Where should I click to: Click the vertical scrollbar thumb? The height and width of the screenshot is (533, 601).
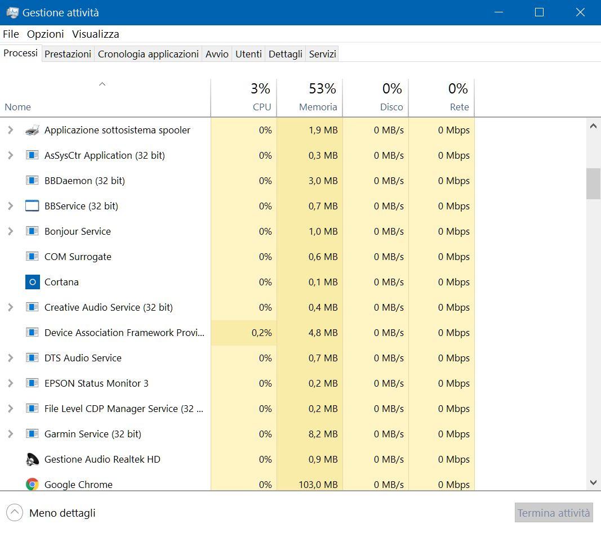593,183
